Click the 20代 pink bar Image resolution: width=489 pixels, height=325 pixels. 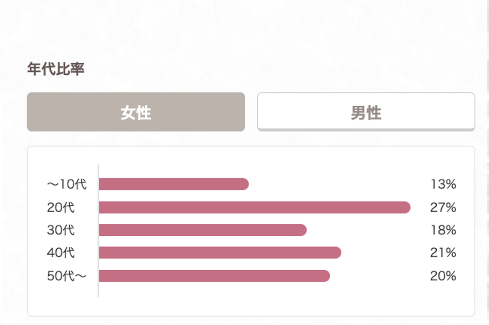click(x=254, y=207)
